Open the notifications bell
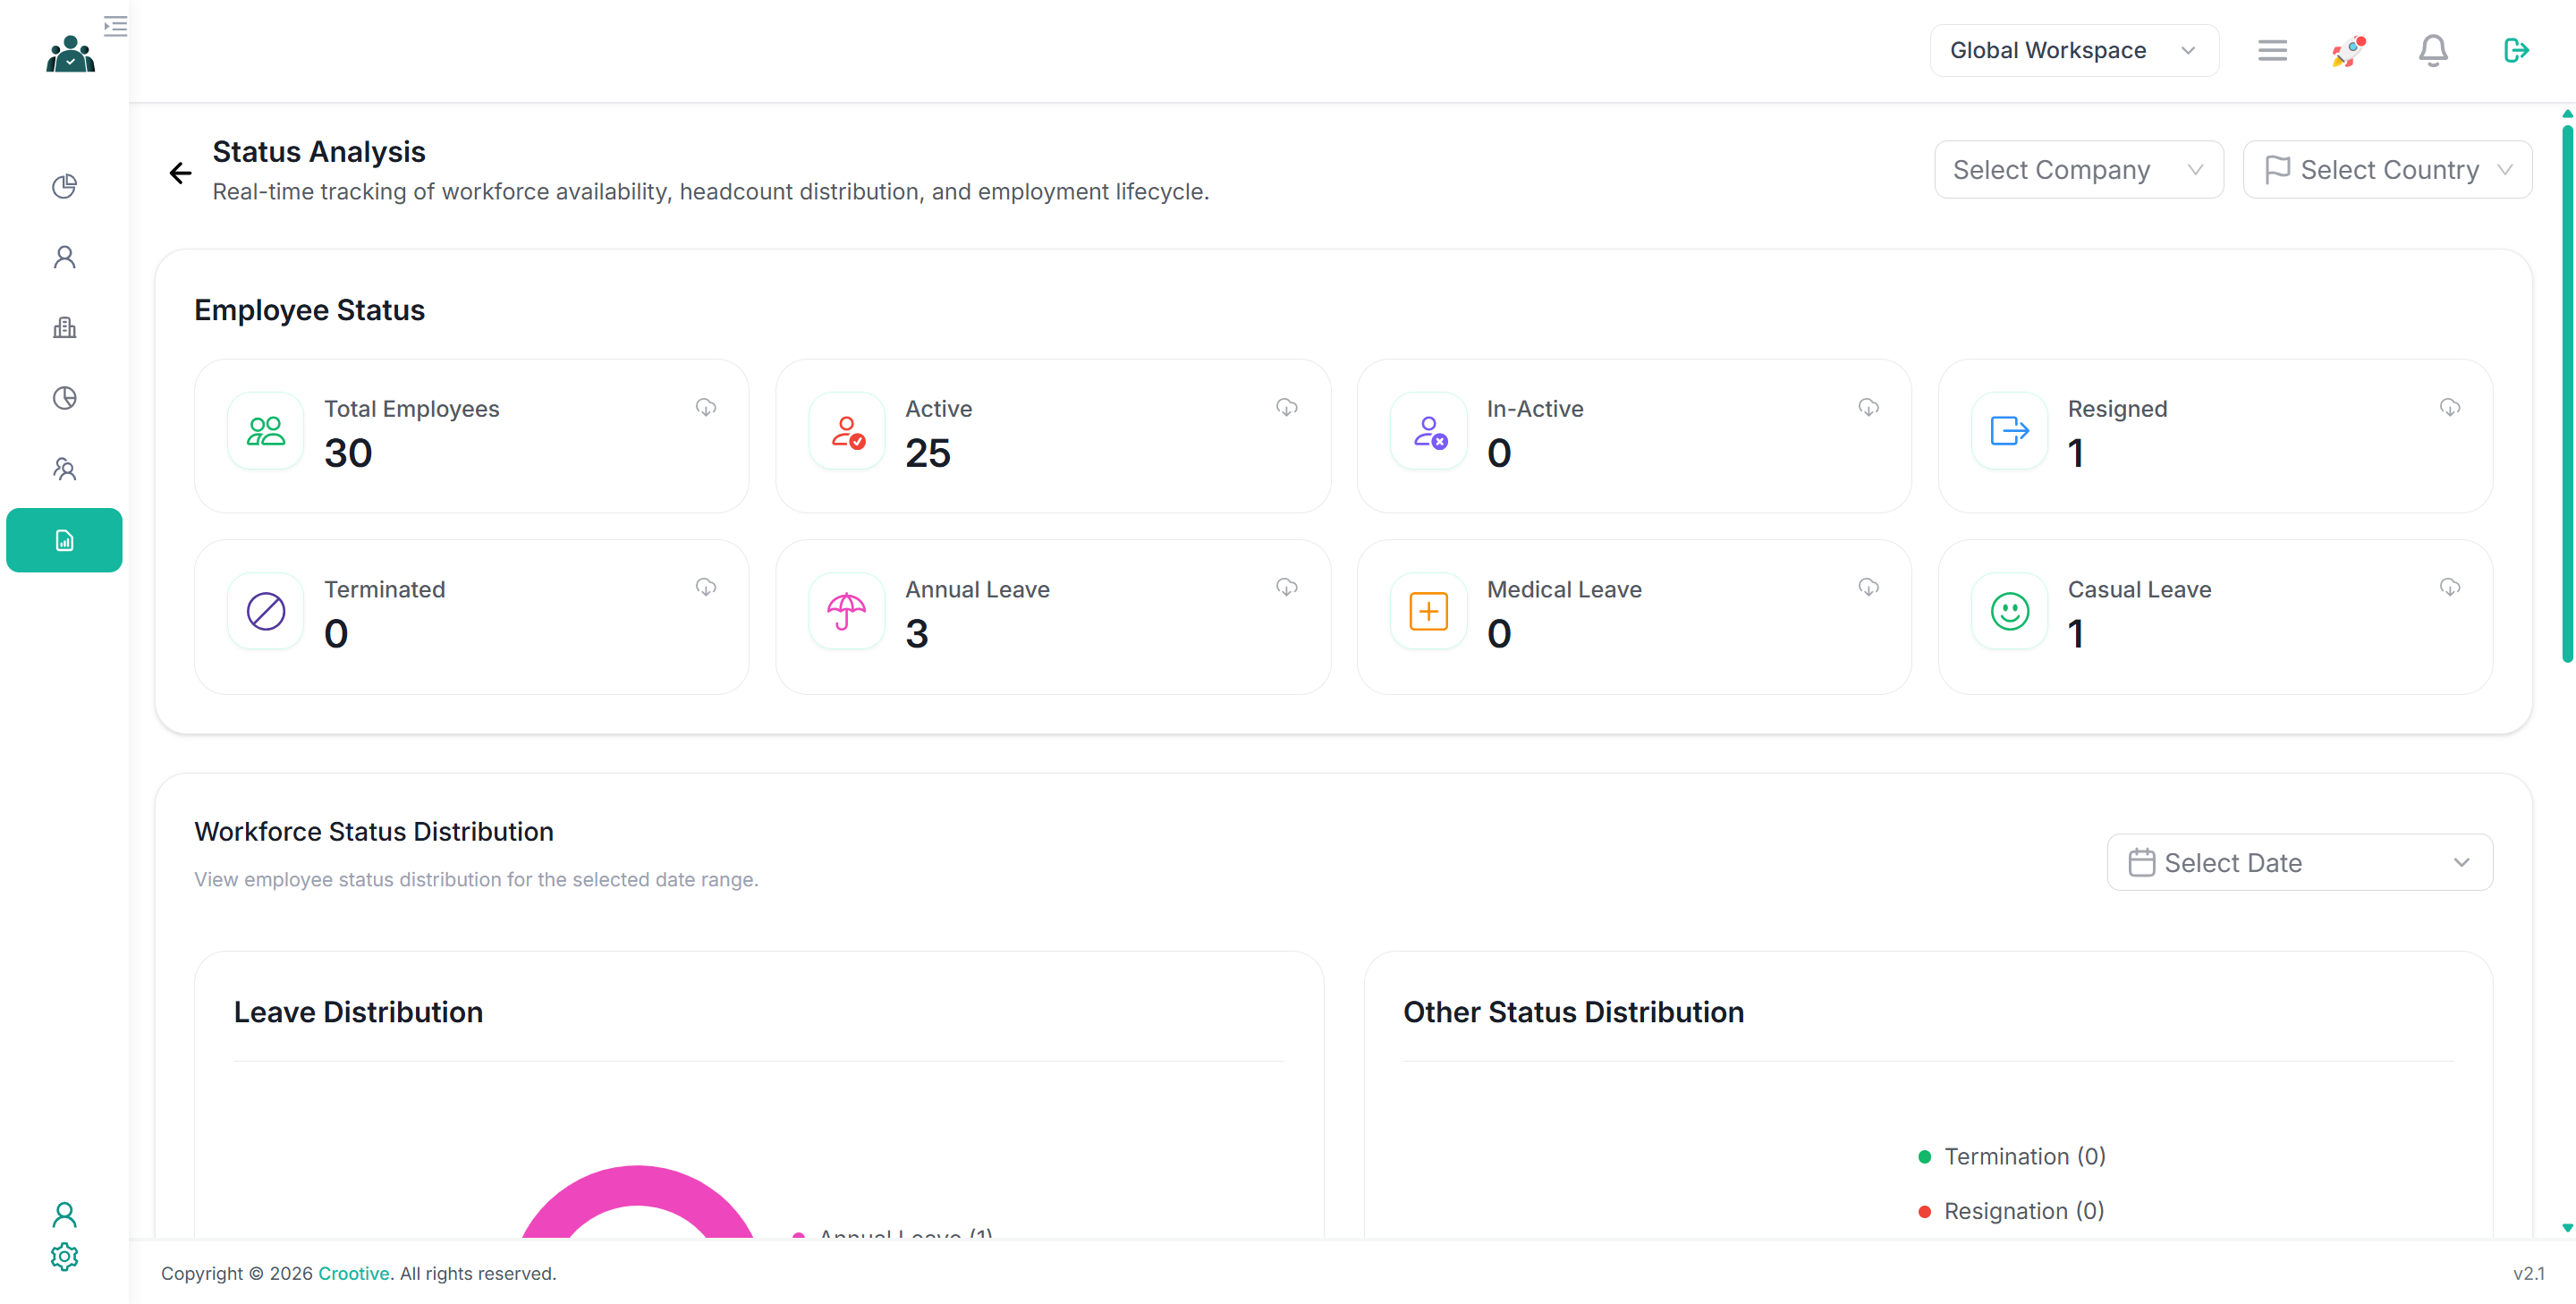The width and height of the screenshot is (2576, 1304). (2433, 50)
